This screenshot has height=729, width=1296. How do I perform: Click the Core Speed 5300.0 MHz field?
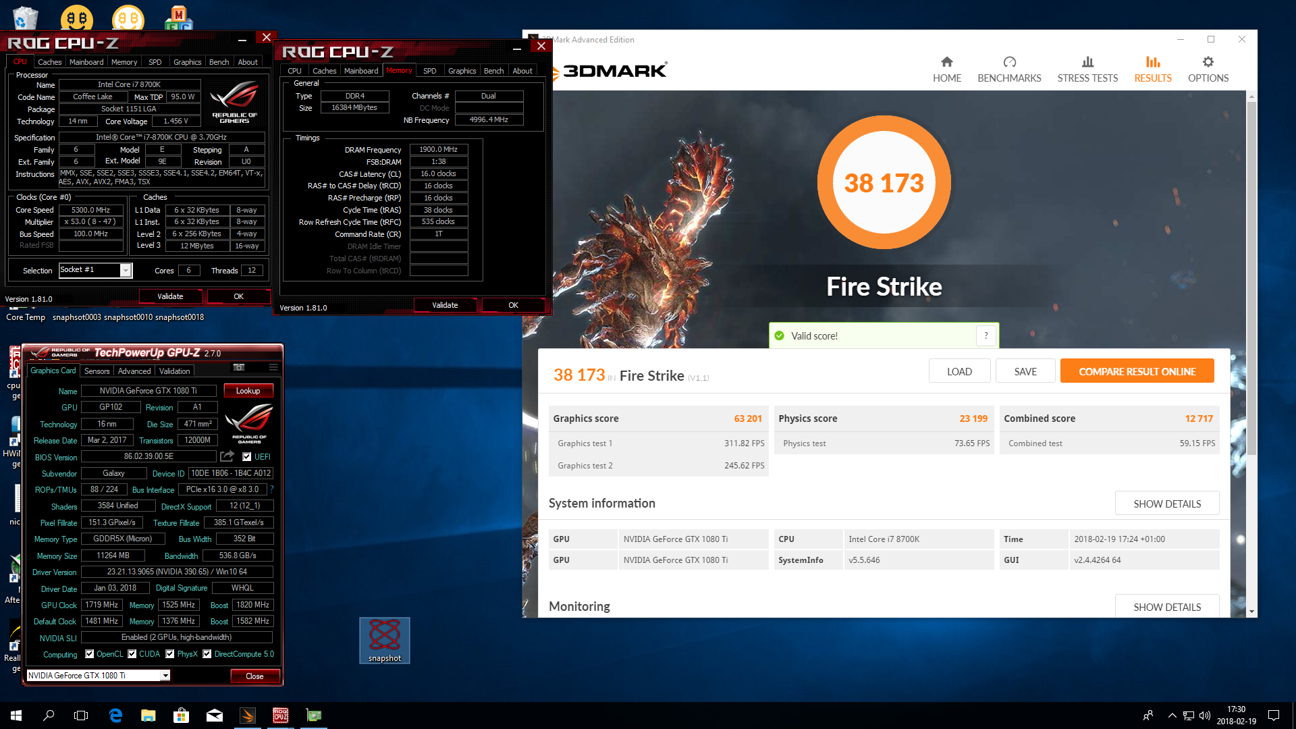click(x=90, y=210)
